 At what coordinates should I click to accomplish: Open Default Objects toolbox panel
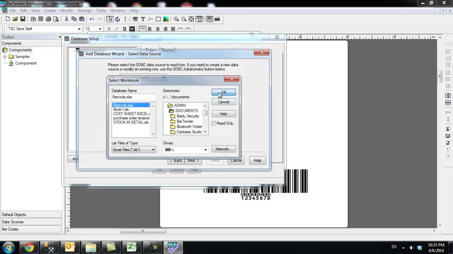click(31, 214)
